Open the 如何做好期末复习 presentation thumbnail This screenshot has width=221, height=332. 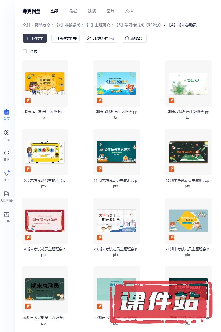[x=117, y=152]
